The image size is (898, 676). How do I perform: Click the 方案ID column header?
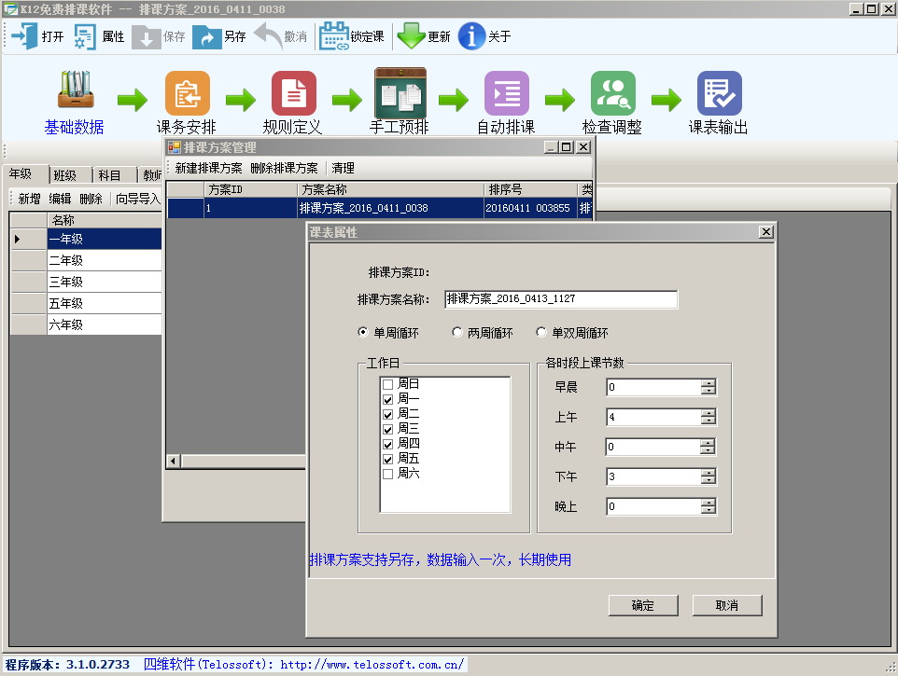coord(250,189)
